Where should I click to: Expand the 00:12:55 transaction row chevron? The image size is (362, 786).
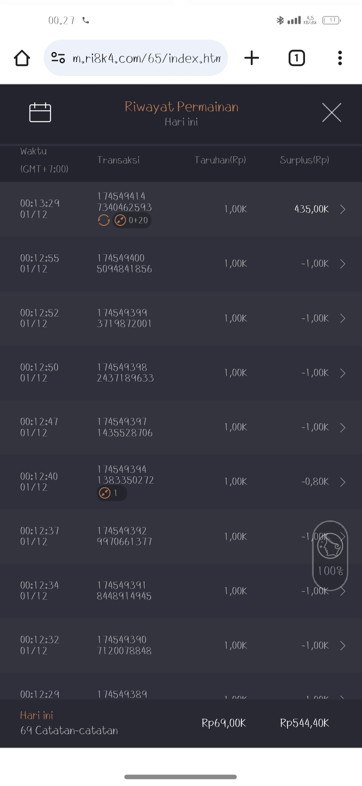(x=343, y=264)
